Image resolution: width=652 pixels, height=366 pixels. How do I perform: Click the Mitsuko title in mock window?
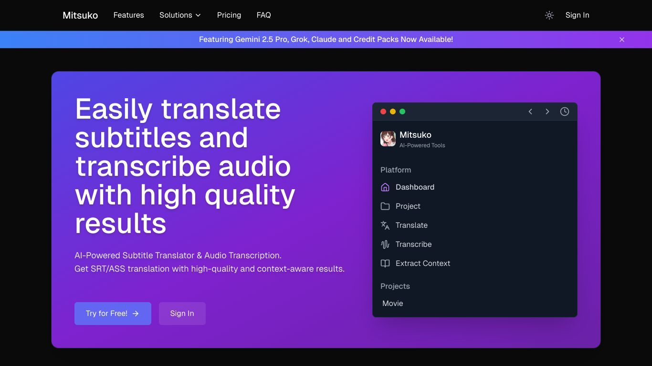click(415, 135)
